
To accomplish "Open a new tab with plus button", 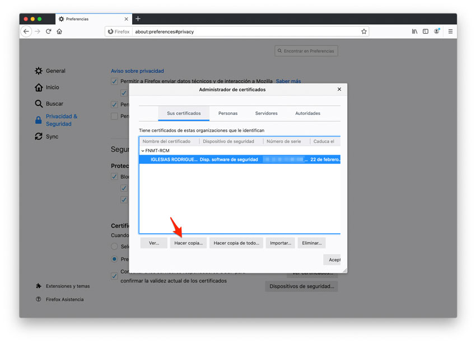I will pyautogui.click(x=138, y=18).
